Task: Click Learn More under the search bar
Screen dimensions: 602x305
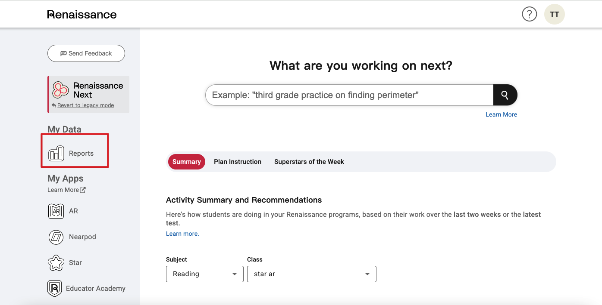Action: (x=501, y=114)
